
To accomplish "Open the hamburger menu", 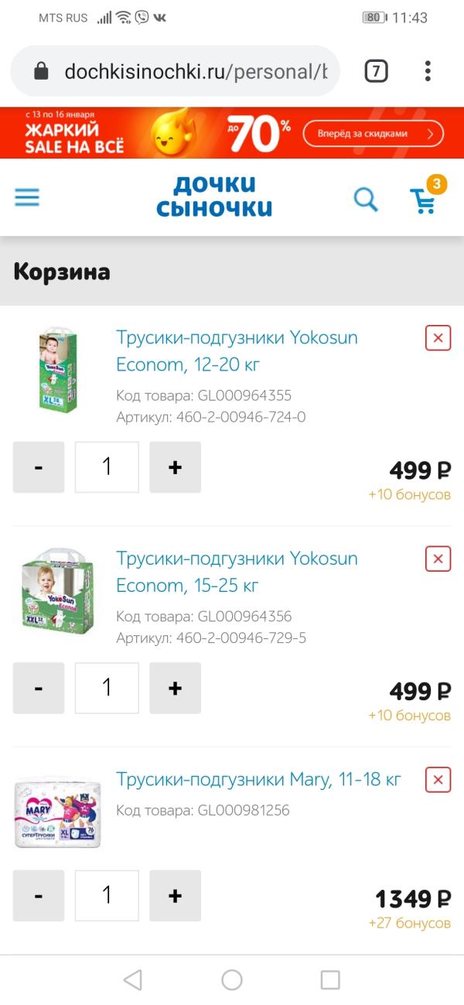I will point(27,198).
